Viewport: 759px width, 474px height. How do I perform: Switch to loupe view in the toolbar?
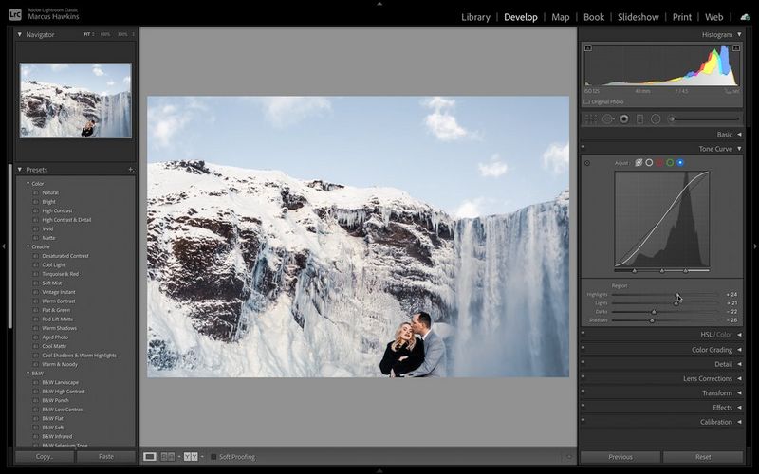point(150,457)
